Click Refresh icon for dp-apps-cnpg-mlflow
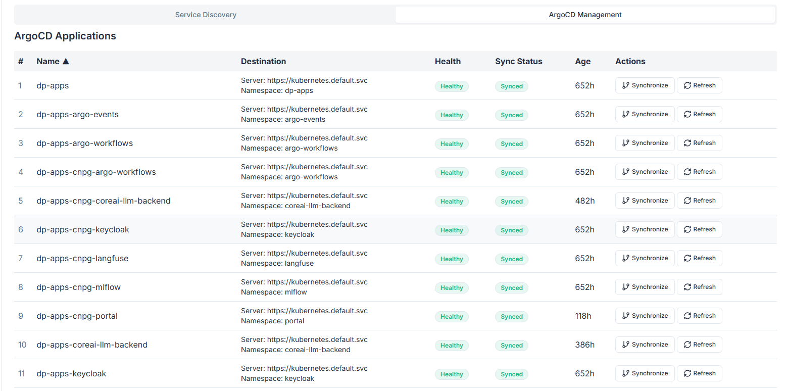This screenshot has width=789, height=391. (x=687, y=287)
